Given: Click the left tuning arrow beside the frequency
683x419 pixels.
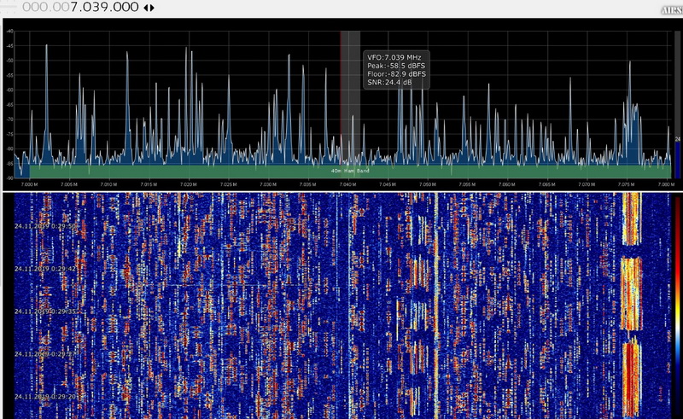Looking at the screenshot, I should click(145, 8).
